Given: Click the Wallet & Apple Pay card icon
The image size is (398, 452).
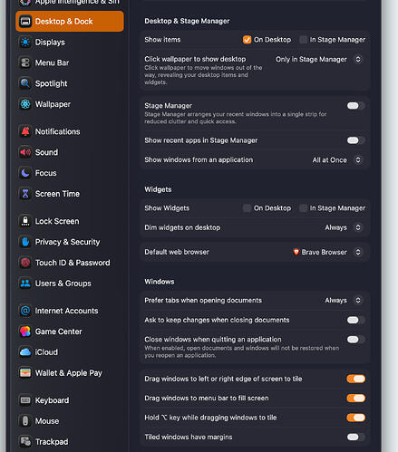Looking at the screenshot, I should [x=25, y=373].
